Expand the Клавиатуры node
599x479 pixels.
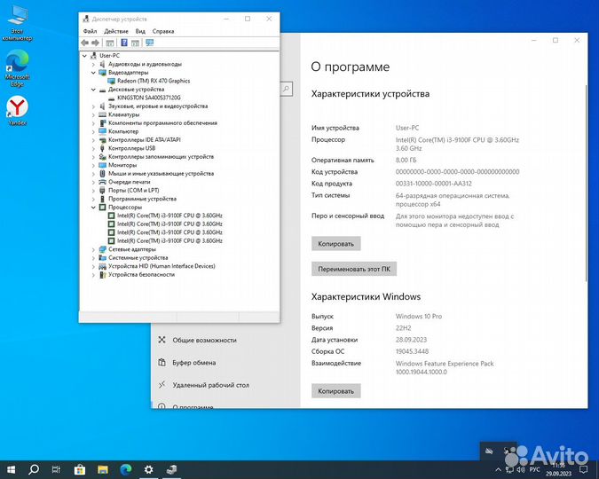93,114
